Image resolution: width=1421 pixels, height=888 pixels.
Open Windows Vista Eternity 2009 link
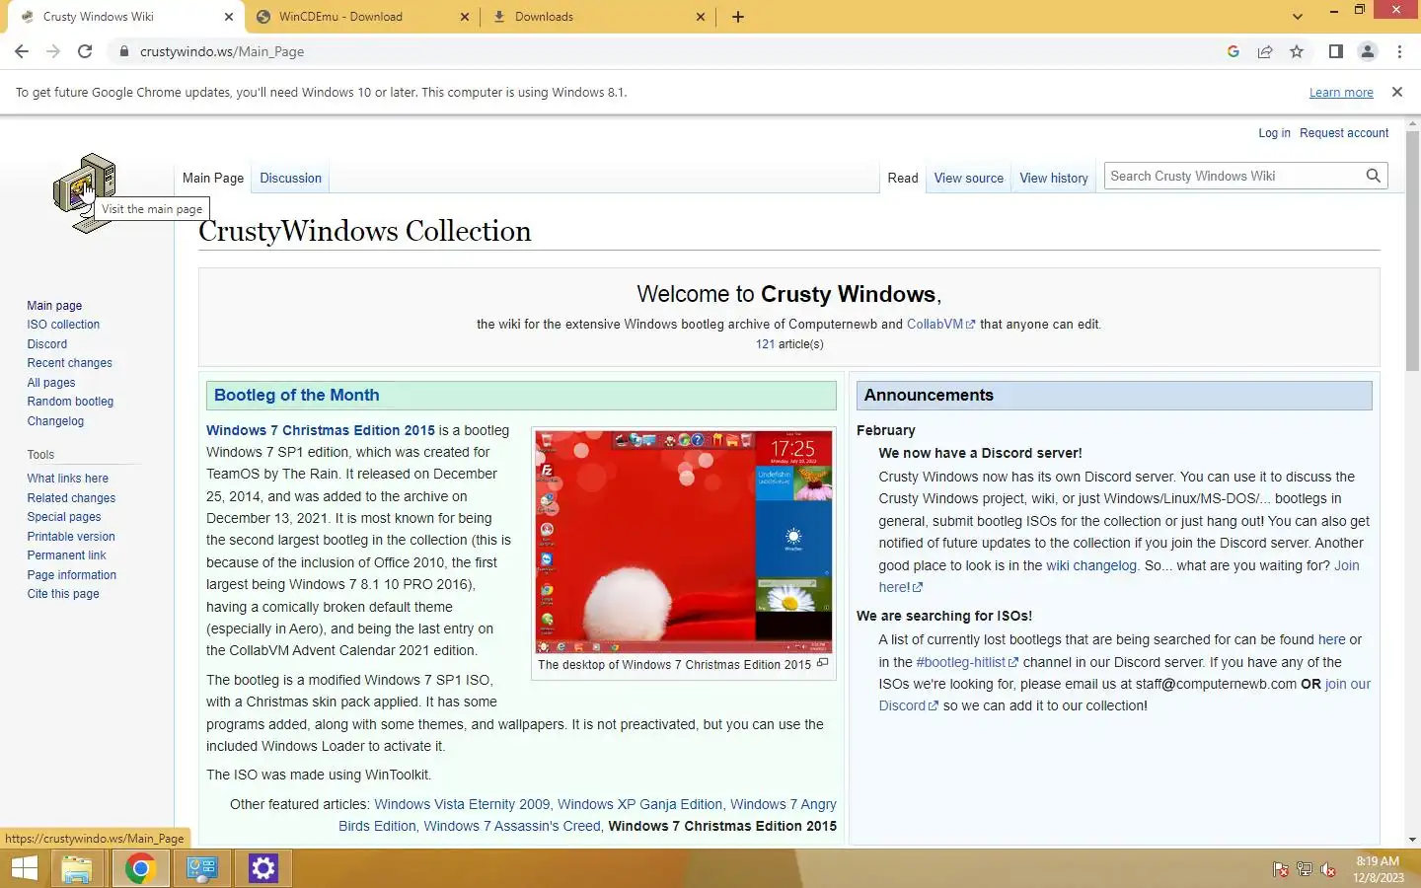[x=462, y=804]
